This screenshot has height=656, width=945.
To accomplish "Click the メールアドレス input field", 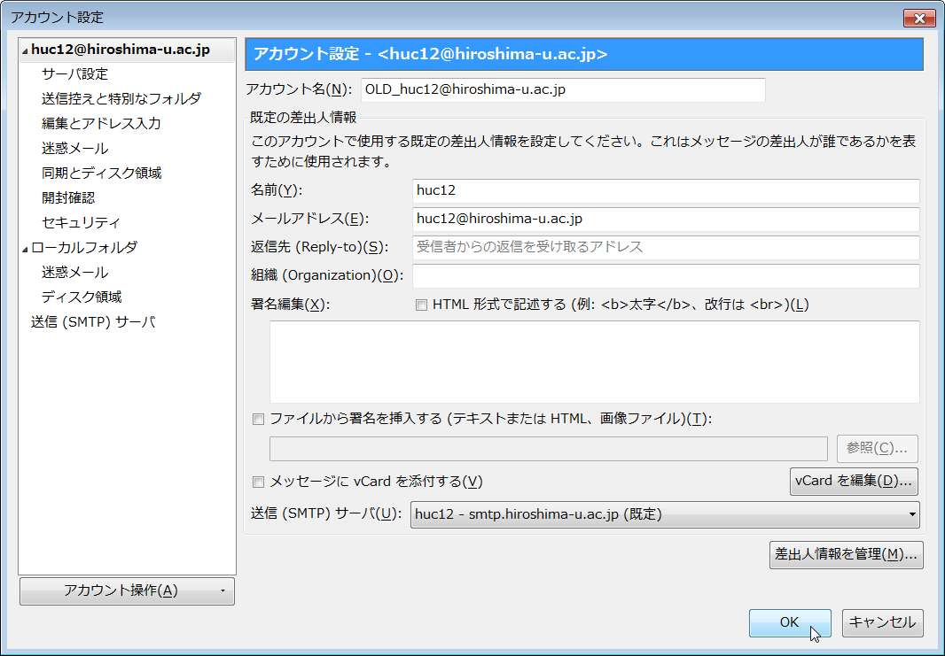I will (666, 219).
